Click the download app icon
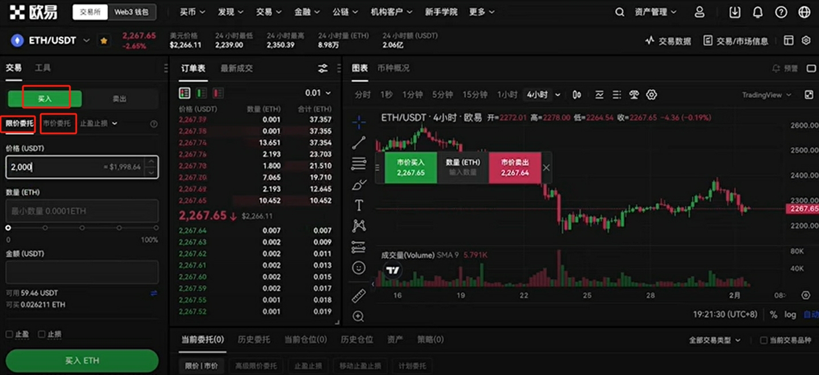819x375 pixels. 735,12
